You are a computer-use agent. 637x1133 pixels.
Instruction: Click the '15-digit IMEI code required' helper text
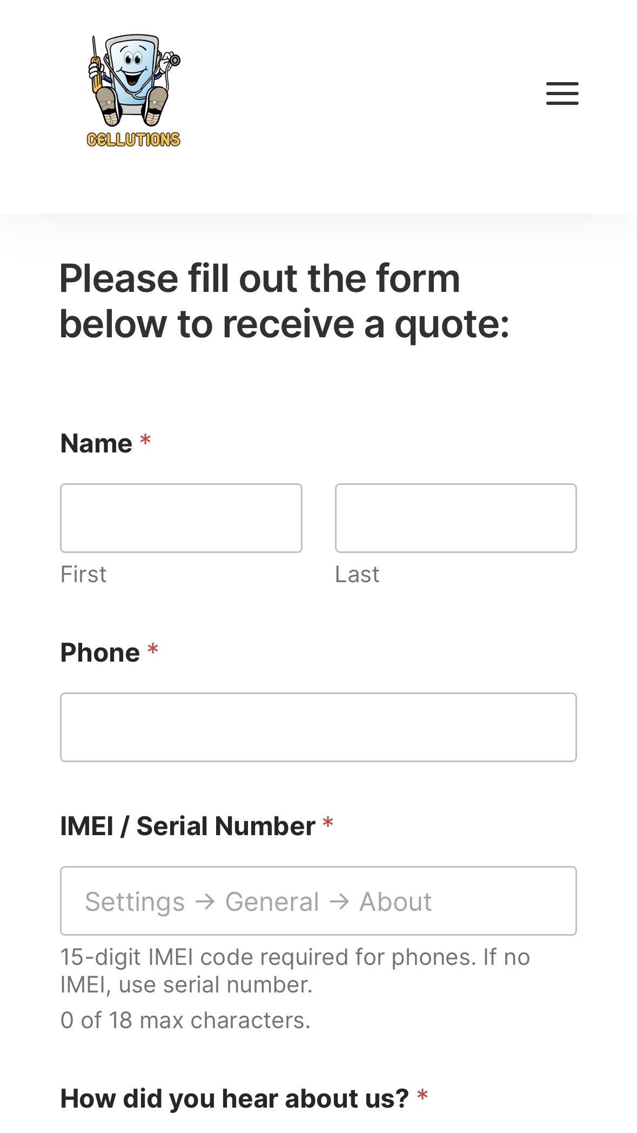(294, 970)
